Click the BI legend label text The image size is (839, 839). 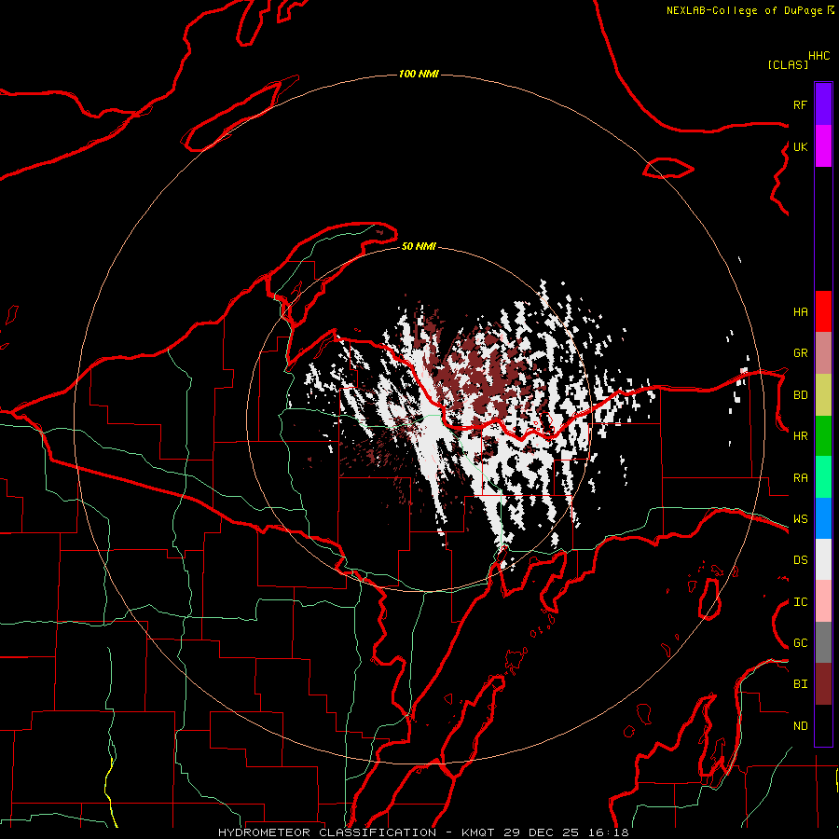[x=801, y=684]
